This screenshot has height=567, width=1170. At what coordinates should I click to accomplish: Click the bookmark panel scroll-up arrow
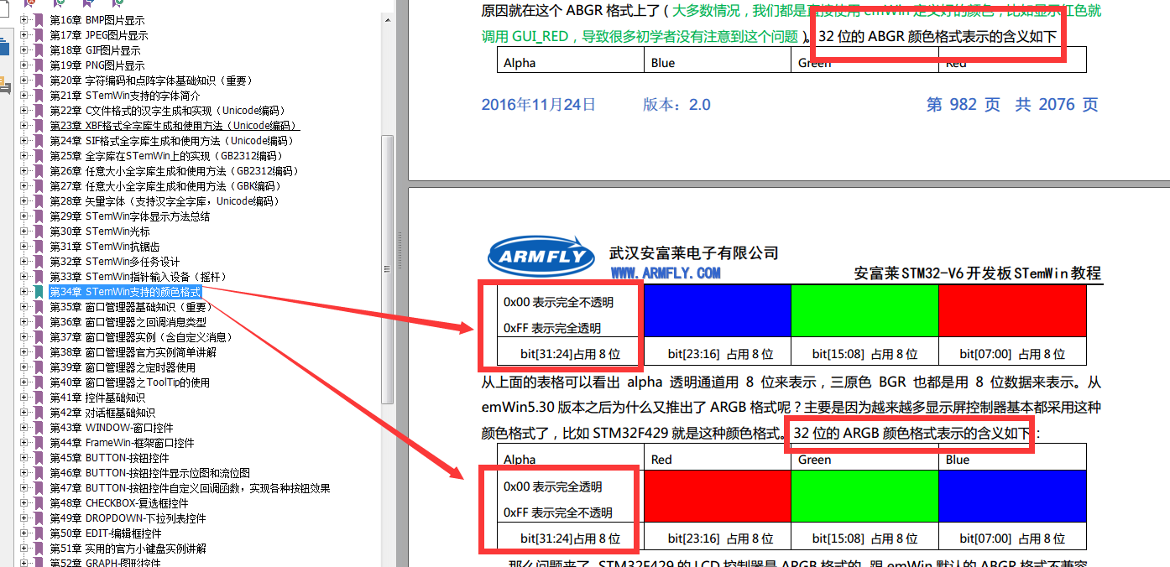point(387,20)
